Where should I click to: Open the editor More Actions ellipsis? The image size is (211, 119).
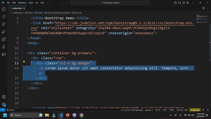[x=208, y=8]
